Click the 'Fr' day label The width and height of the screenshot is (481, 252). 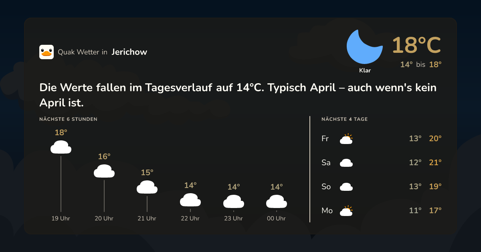pos(325,139)
